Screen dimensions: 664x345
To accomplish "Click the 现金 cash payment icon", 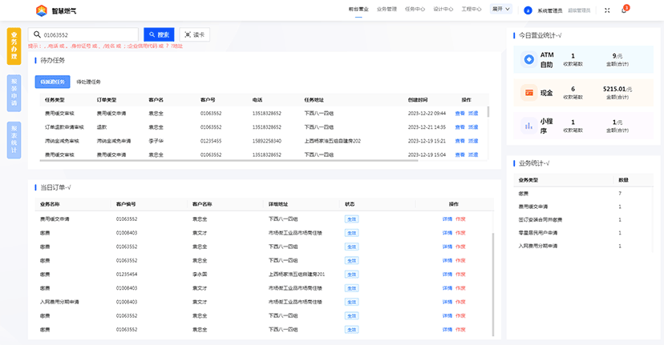I will coord(528,92).
